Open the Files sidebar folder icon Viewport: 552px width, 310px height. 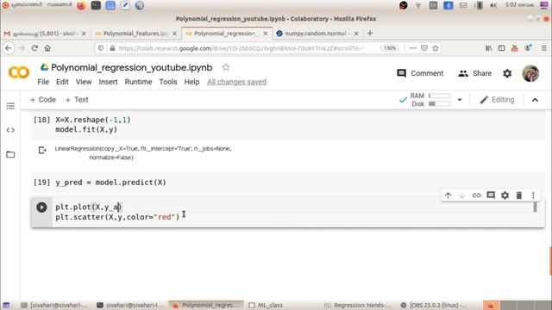click(x=10, y=154)
